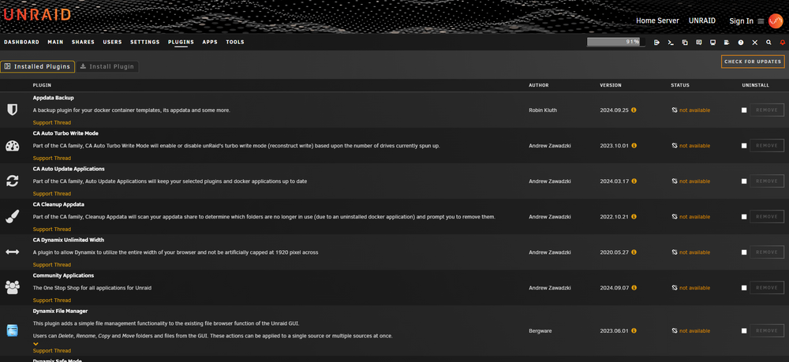
Task: Click Sign In
Action: coord(741,21)
